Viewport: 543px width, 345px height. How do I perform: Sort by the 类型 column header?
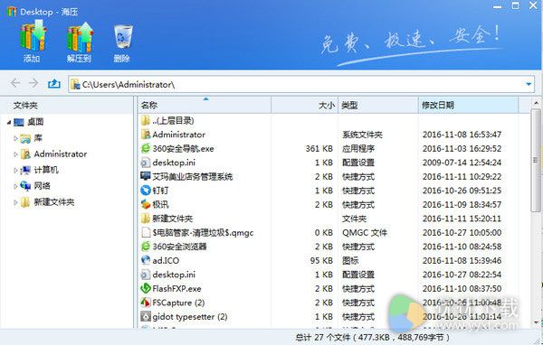[378, 105]
